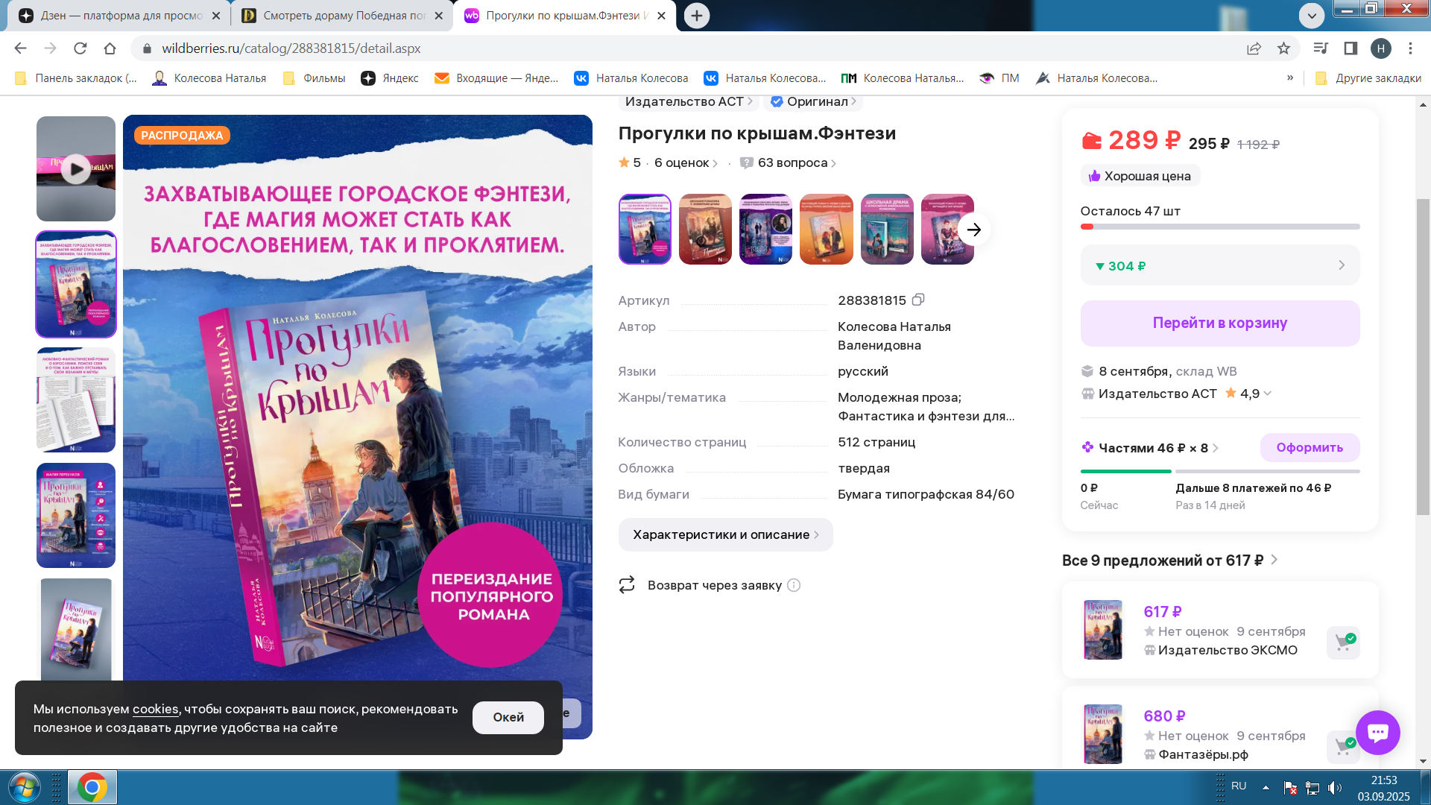Viewport: 1431px width, 805px height.
Task: Open the Chrome taskbar icon
Action: 92,787
